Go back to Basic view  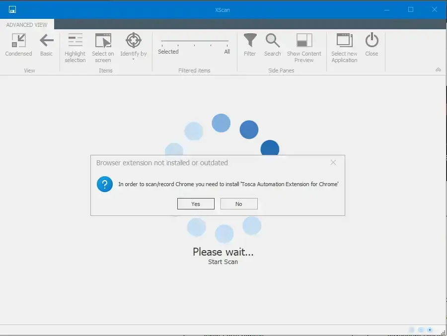pyautogui.click(x=46, y=45)
